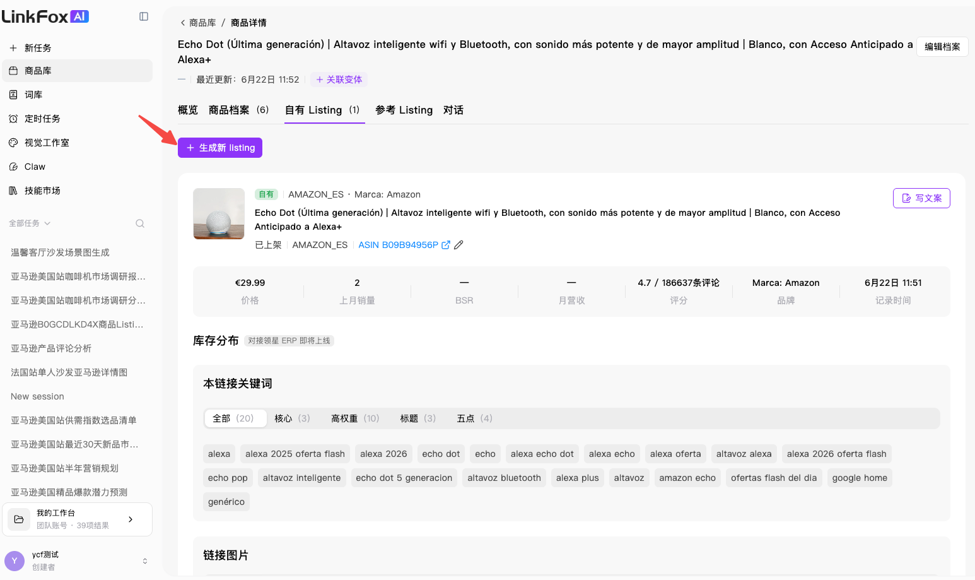This screenshot has height=580, width=975.
Task: Click the 自有 green badge
Action: pyautogui.click(x=266, y=194)
